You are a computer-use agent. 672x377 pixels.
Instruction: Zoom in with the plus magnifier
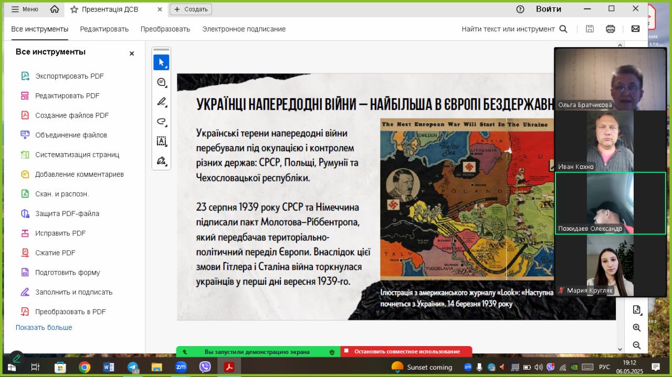pos(637,328)
